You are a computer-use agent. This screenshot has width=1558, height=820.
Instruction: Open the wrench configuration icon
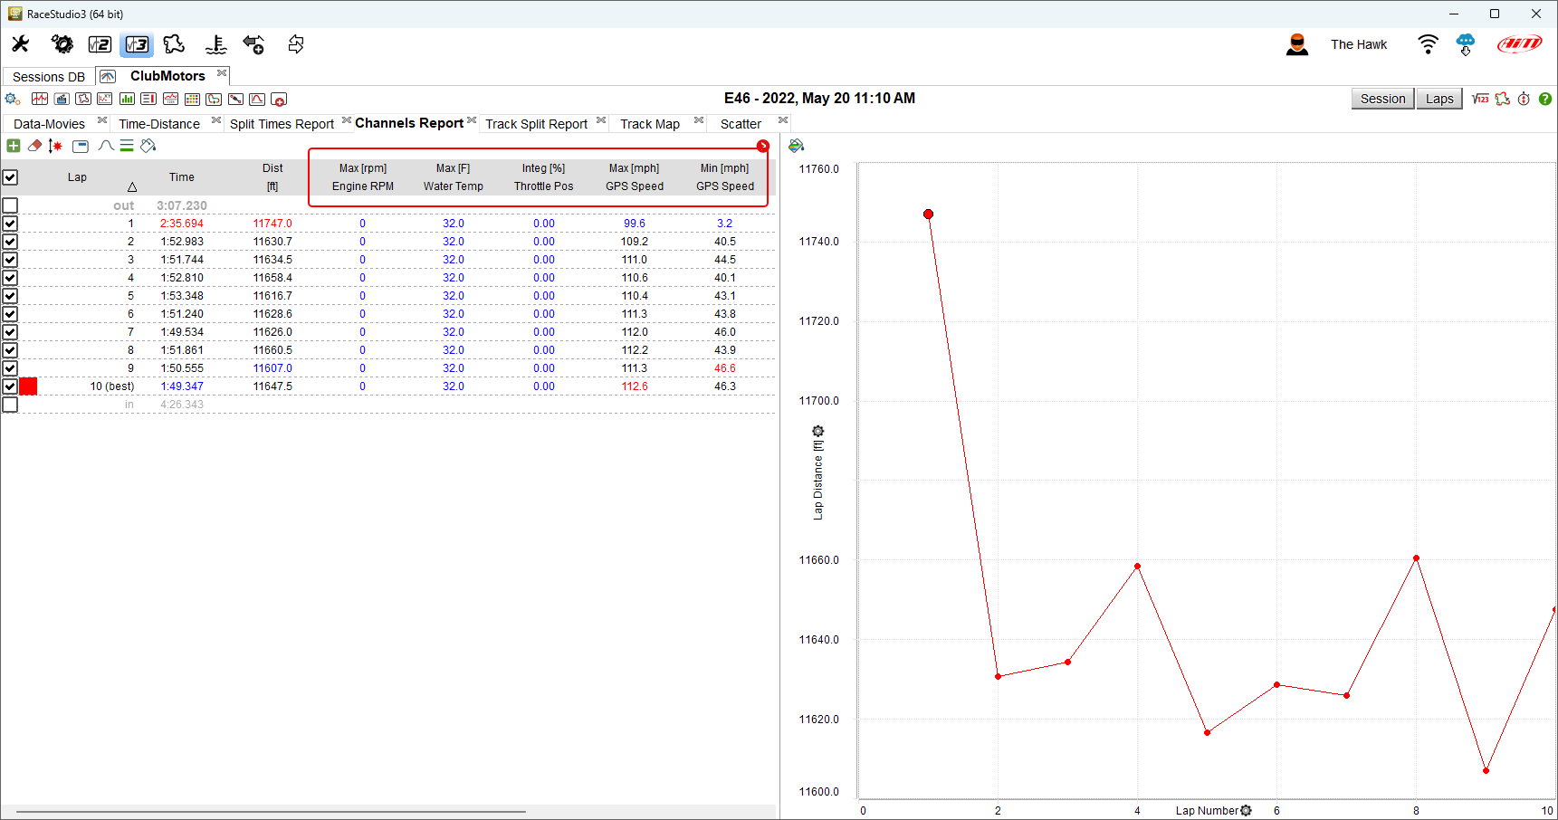point(20,43)
